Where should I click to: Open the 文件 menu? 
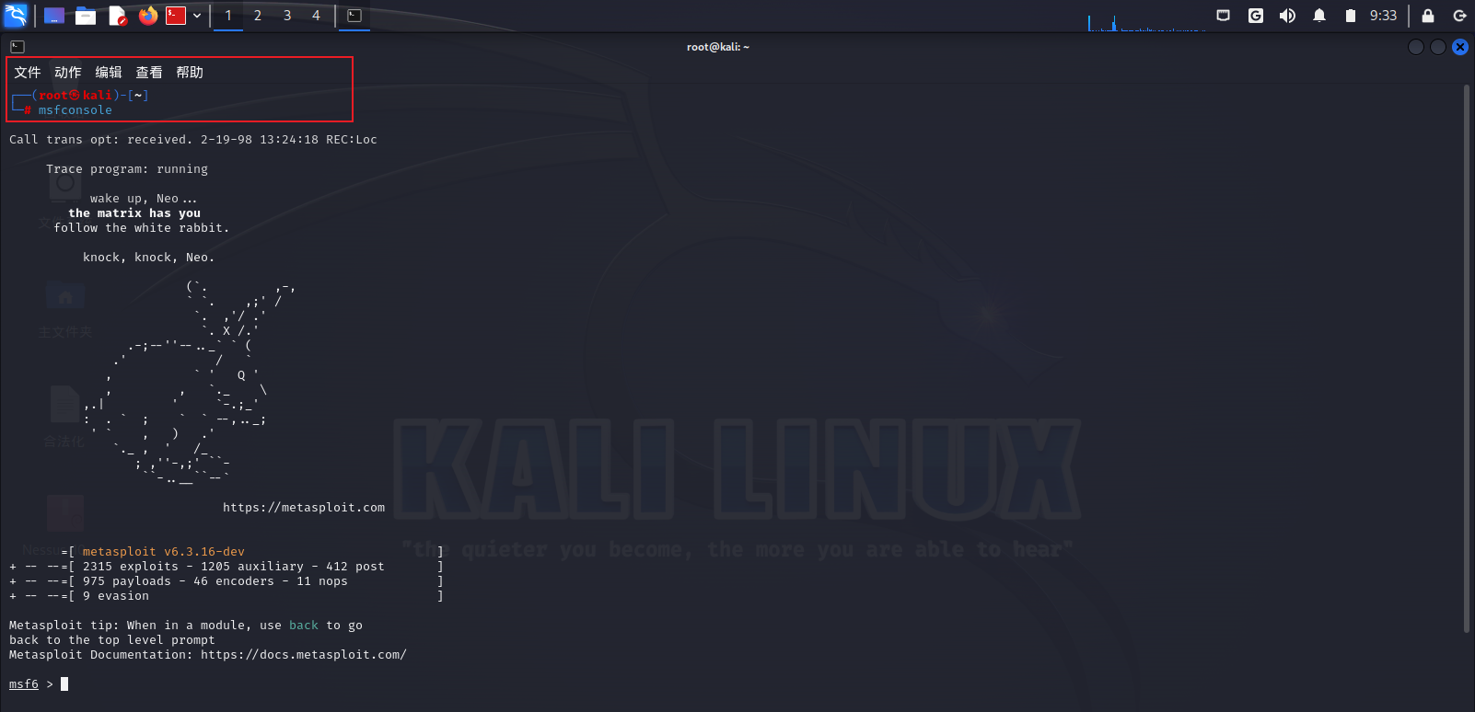tap(28, 73)
